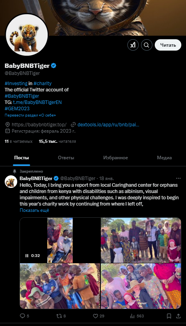Open reply comment icon on pinned post

click(x=22, y=316)
